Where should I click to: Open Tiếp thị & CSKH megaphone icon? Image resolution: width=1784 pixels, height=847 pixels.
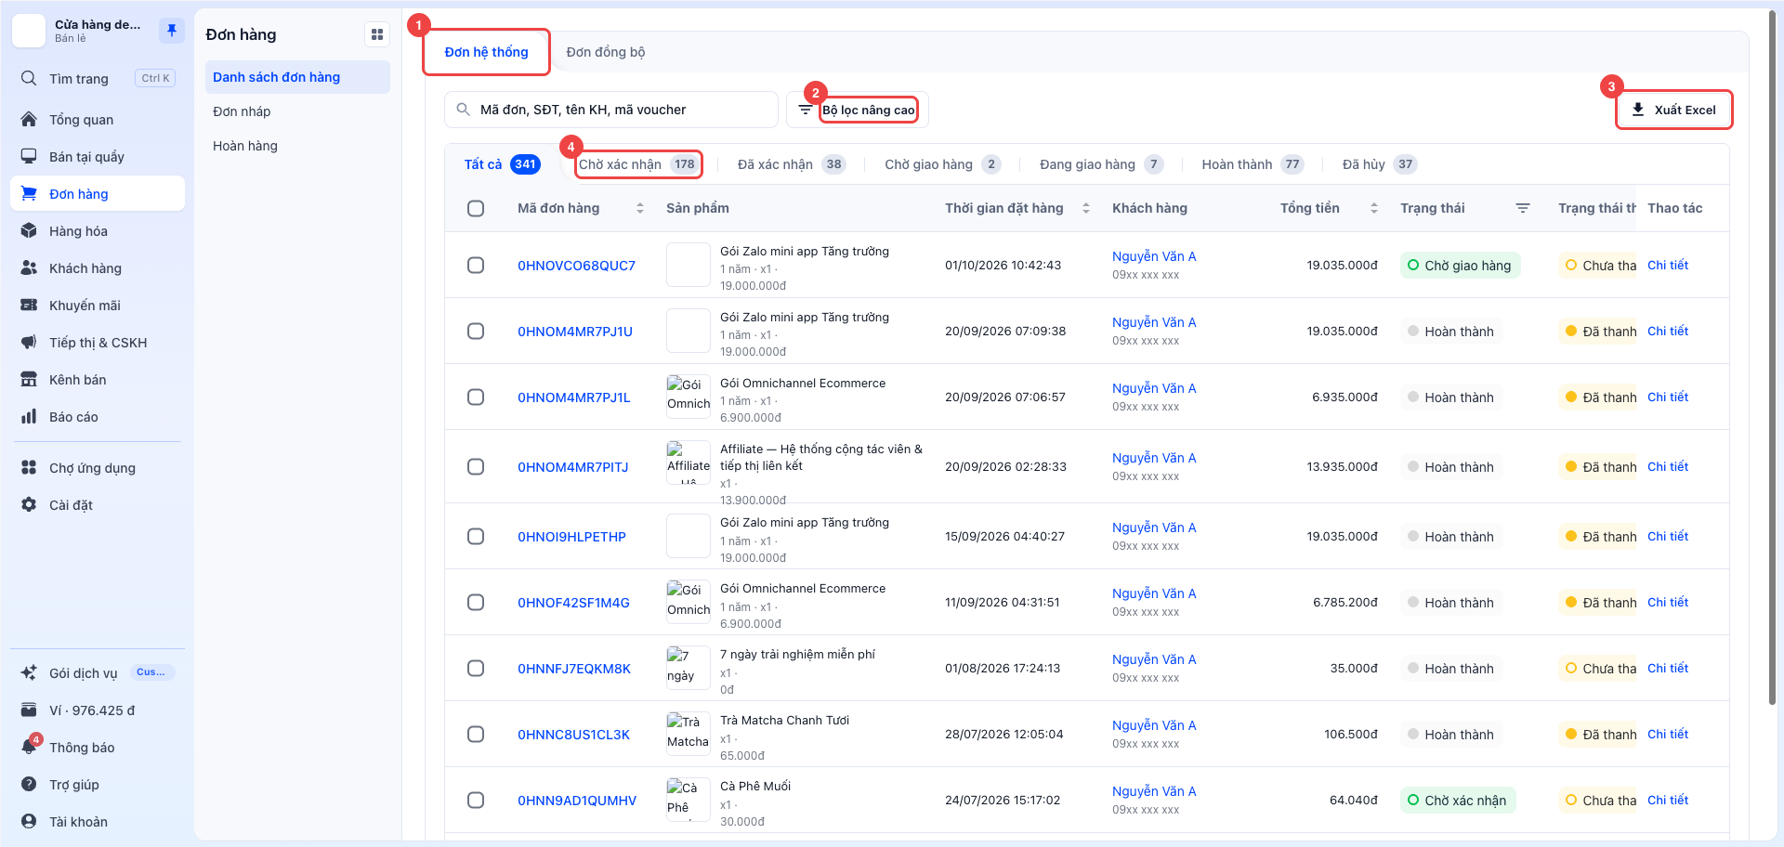coord(29,343)
